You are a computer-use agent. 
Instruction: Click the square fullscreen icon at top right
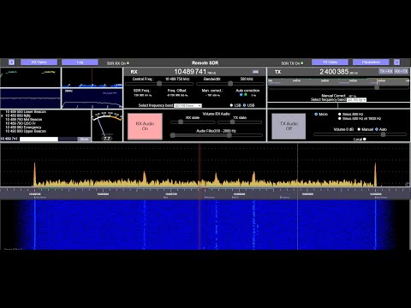(396, 62)
